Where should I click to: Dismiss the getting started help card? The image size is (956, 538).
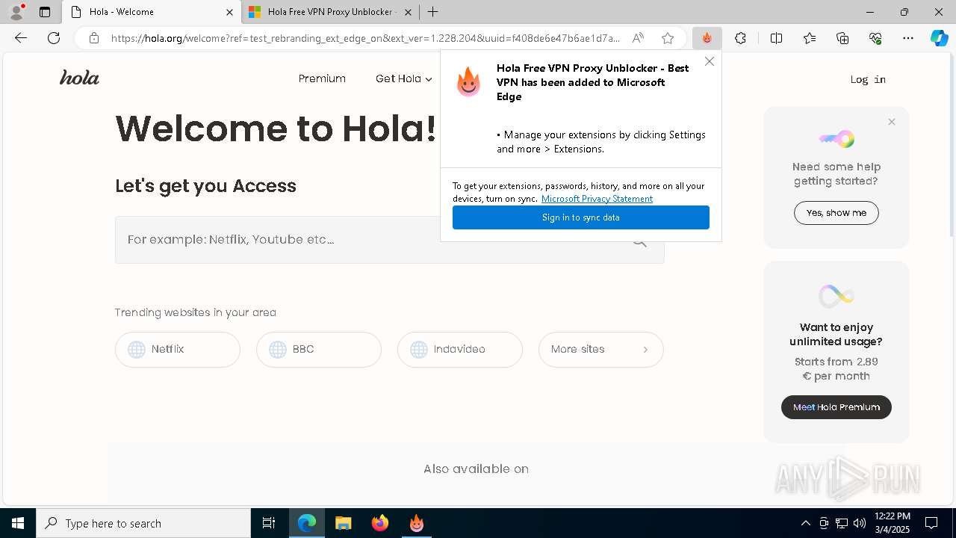[x=891, y=122]
